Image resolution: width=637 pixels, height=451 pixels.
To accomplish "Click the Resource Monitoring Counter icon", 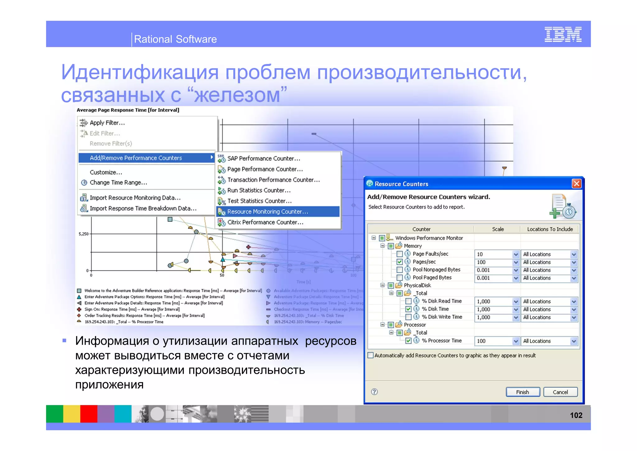I will 221,211.
